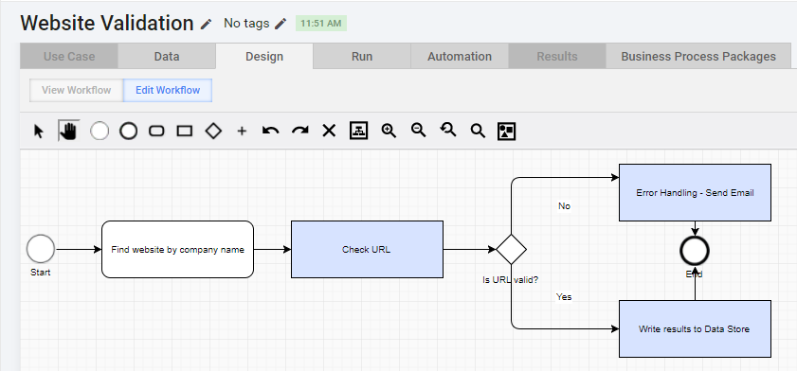Select Write results to Data Store step

click(695, 328)
